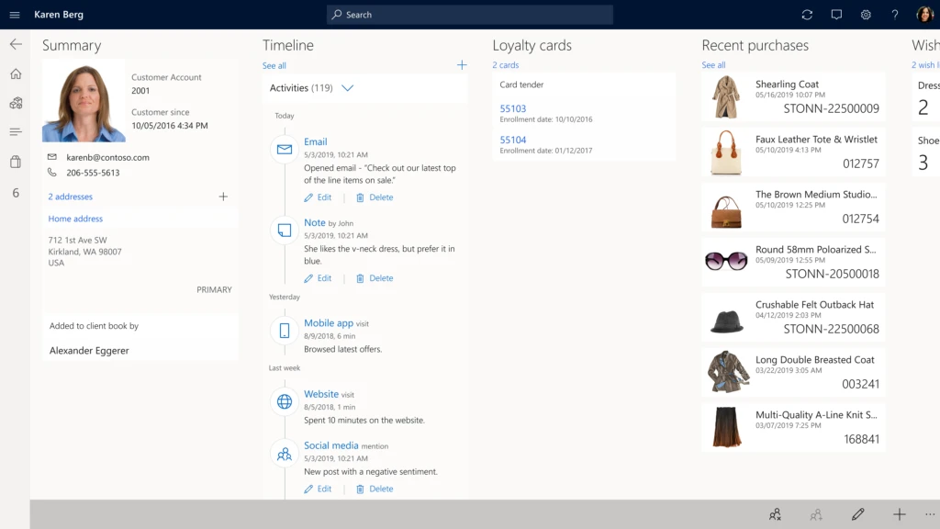Add a new timeline activity with the plus icon
The width and height of the screenshot is (940, 529).
coord(462,64)
